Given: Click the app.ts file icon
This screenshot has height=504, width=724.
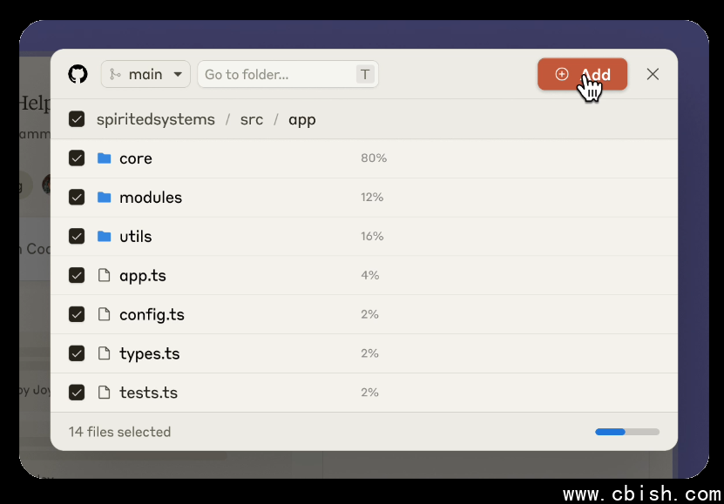Looking at the screenshot, I should [x=105, y=275].
